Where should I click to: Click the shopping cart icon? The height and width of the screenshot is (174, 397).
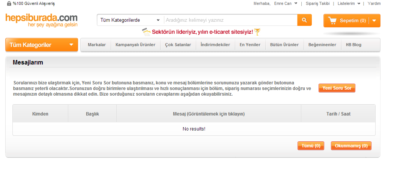coord(332,21)
